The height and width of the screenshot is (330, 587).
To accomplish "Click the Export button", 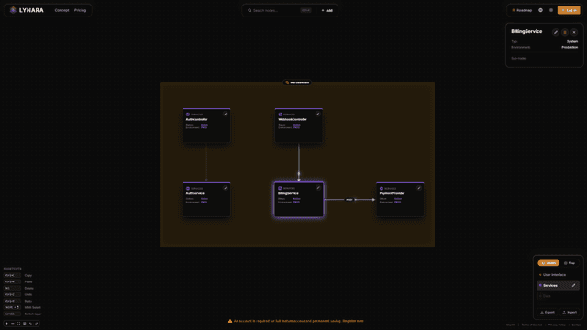I will pos(548,312).
